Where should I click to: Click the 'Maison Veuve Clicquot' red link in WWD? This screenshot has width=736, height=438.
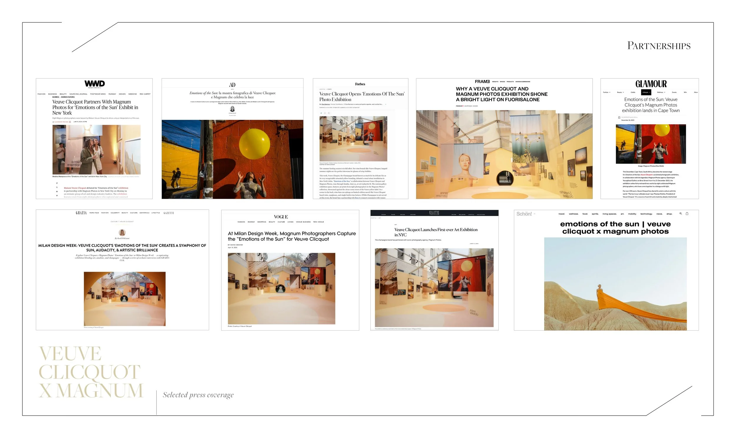pos(75,188)
